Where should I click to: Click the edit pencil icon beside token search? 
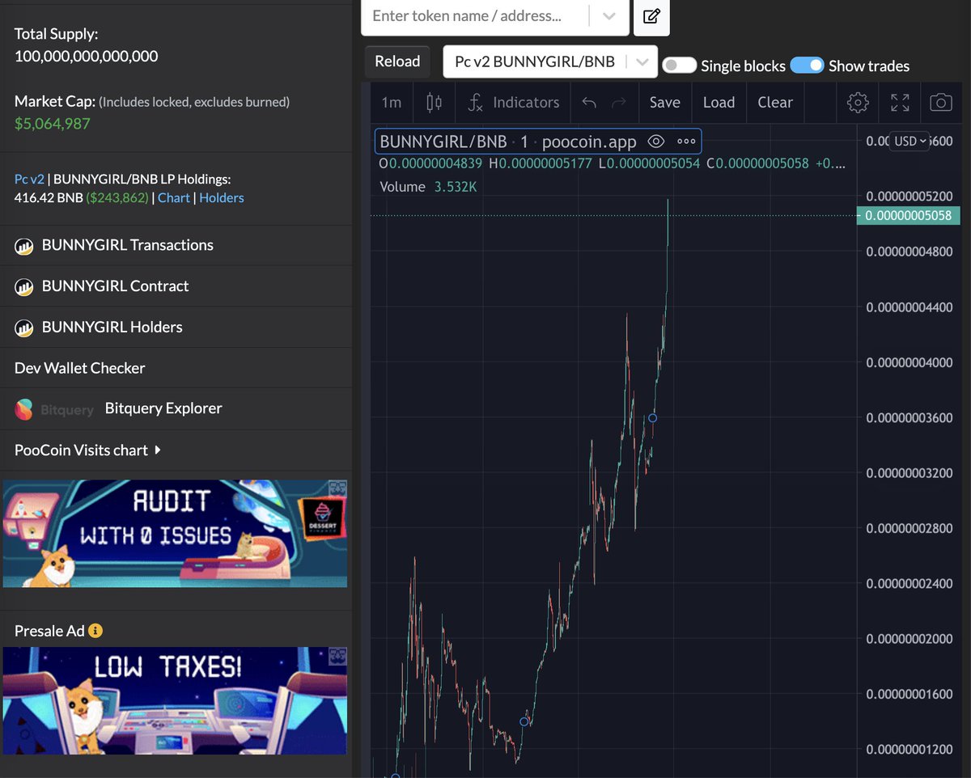(651, 16)
